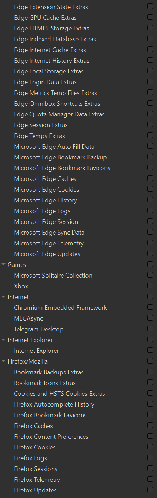Enable the Firefox Caches checkbox

(x=150, y=425)
